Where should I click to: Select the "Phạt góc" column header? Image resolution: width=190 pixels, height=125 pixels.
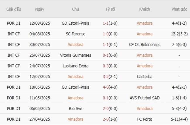tap(179, 9)
